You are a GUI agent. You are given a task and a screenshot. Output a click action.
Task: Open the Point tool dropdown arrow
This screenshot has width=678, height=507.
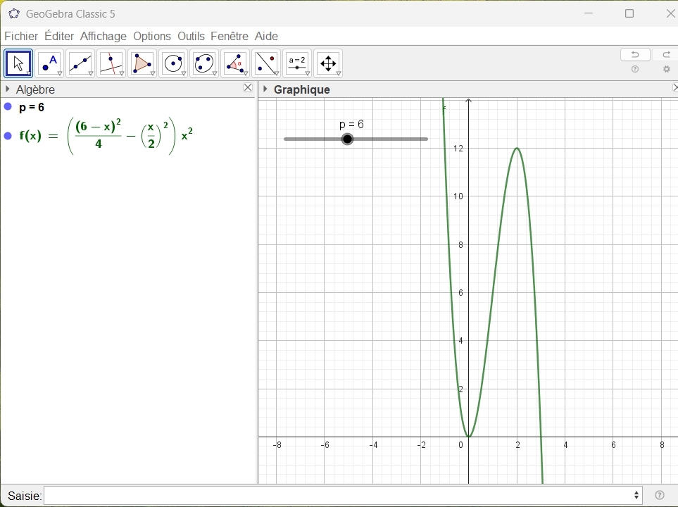(x=60, y=73)
